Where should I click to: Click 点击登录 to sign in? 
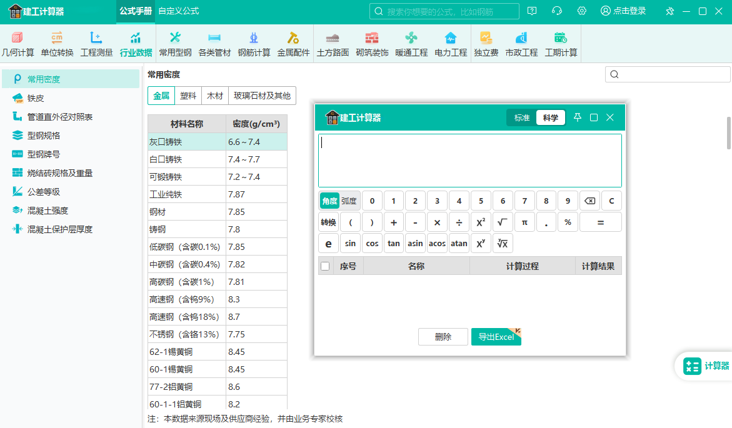(x=623, y=11)
